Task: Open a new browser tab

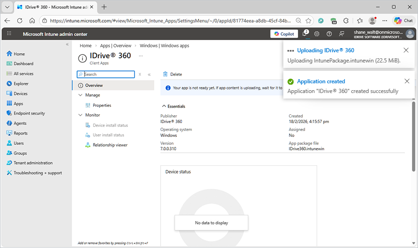Action: tap(104, 7)
